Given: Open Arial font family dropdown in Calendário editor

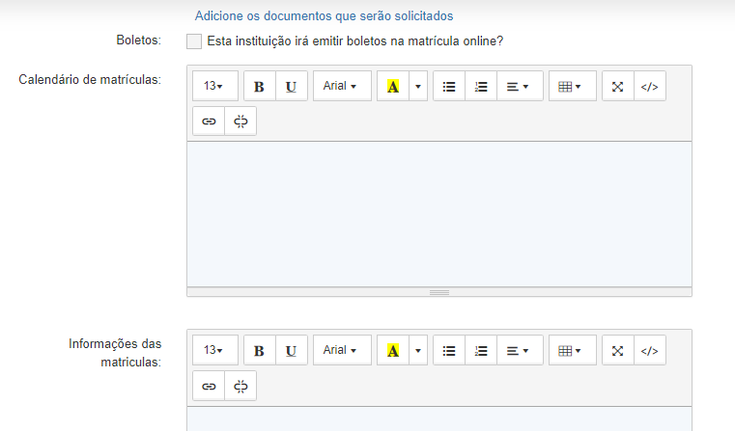Looking at the screenshot, I should (342, 86).
